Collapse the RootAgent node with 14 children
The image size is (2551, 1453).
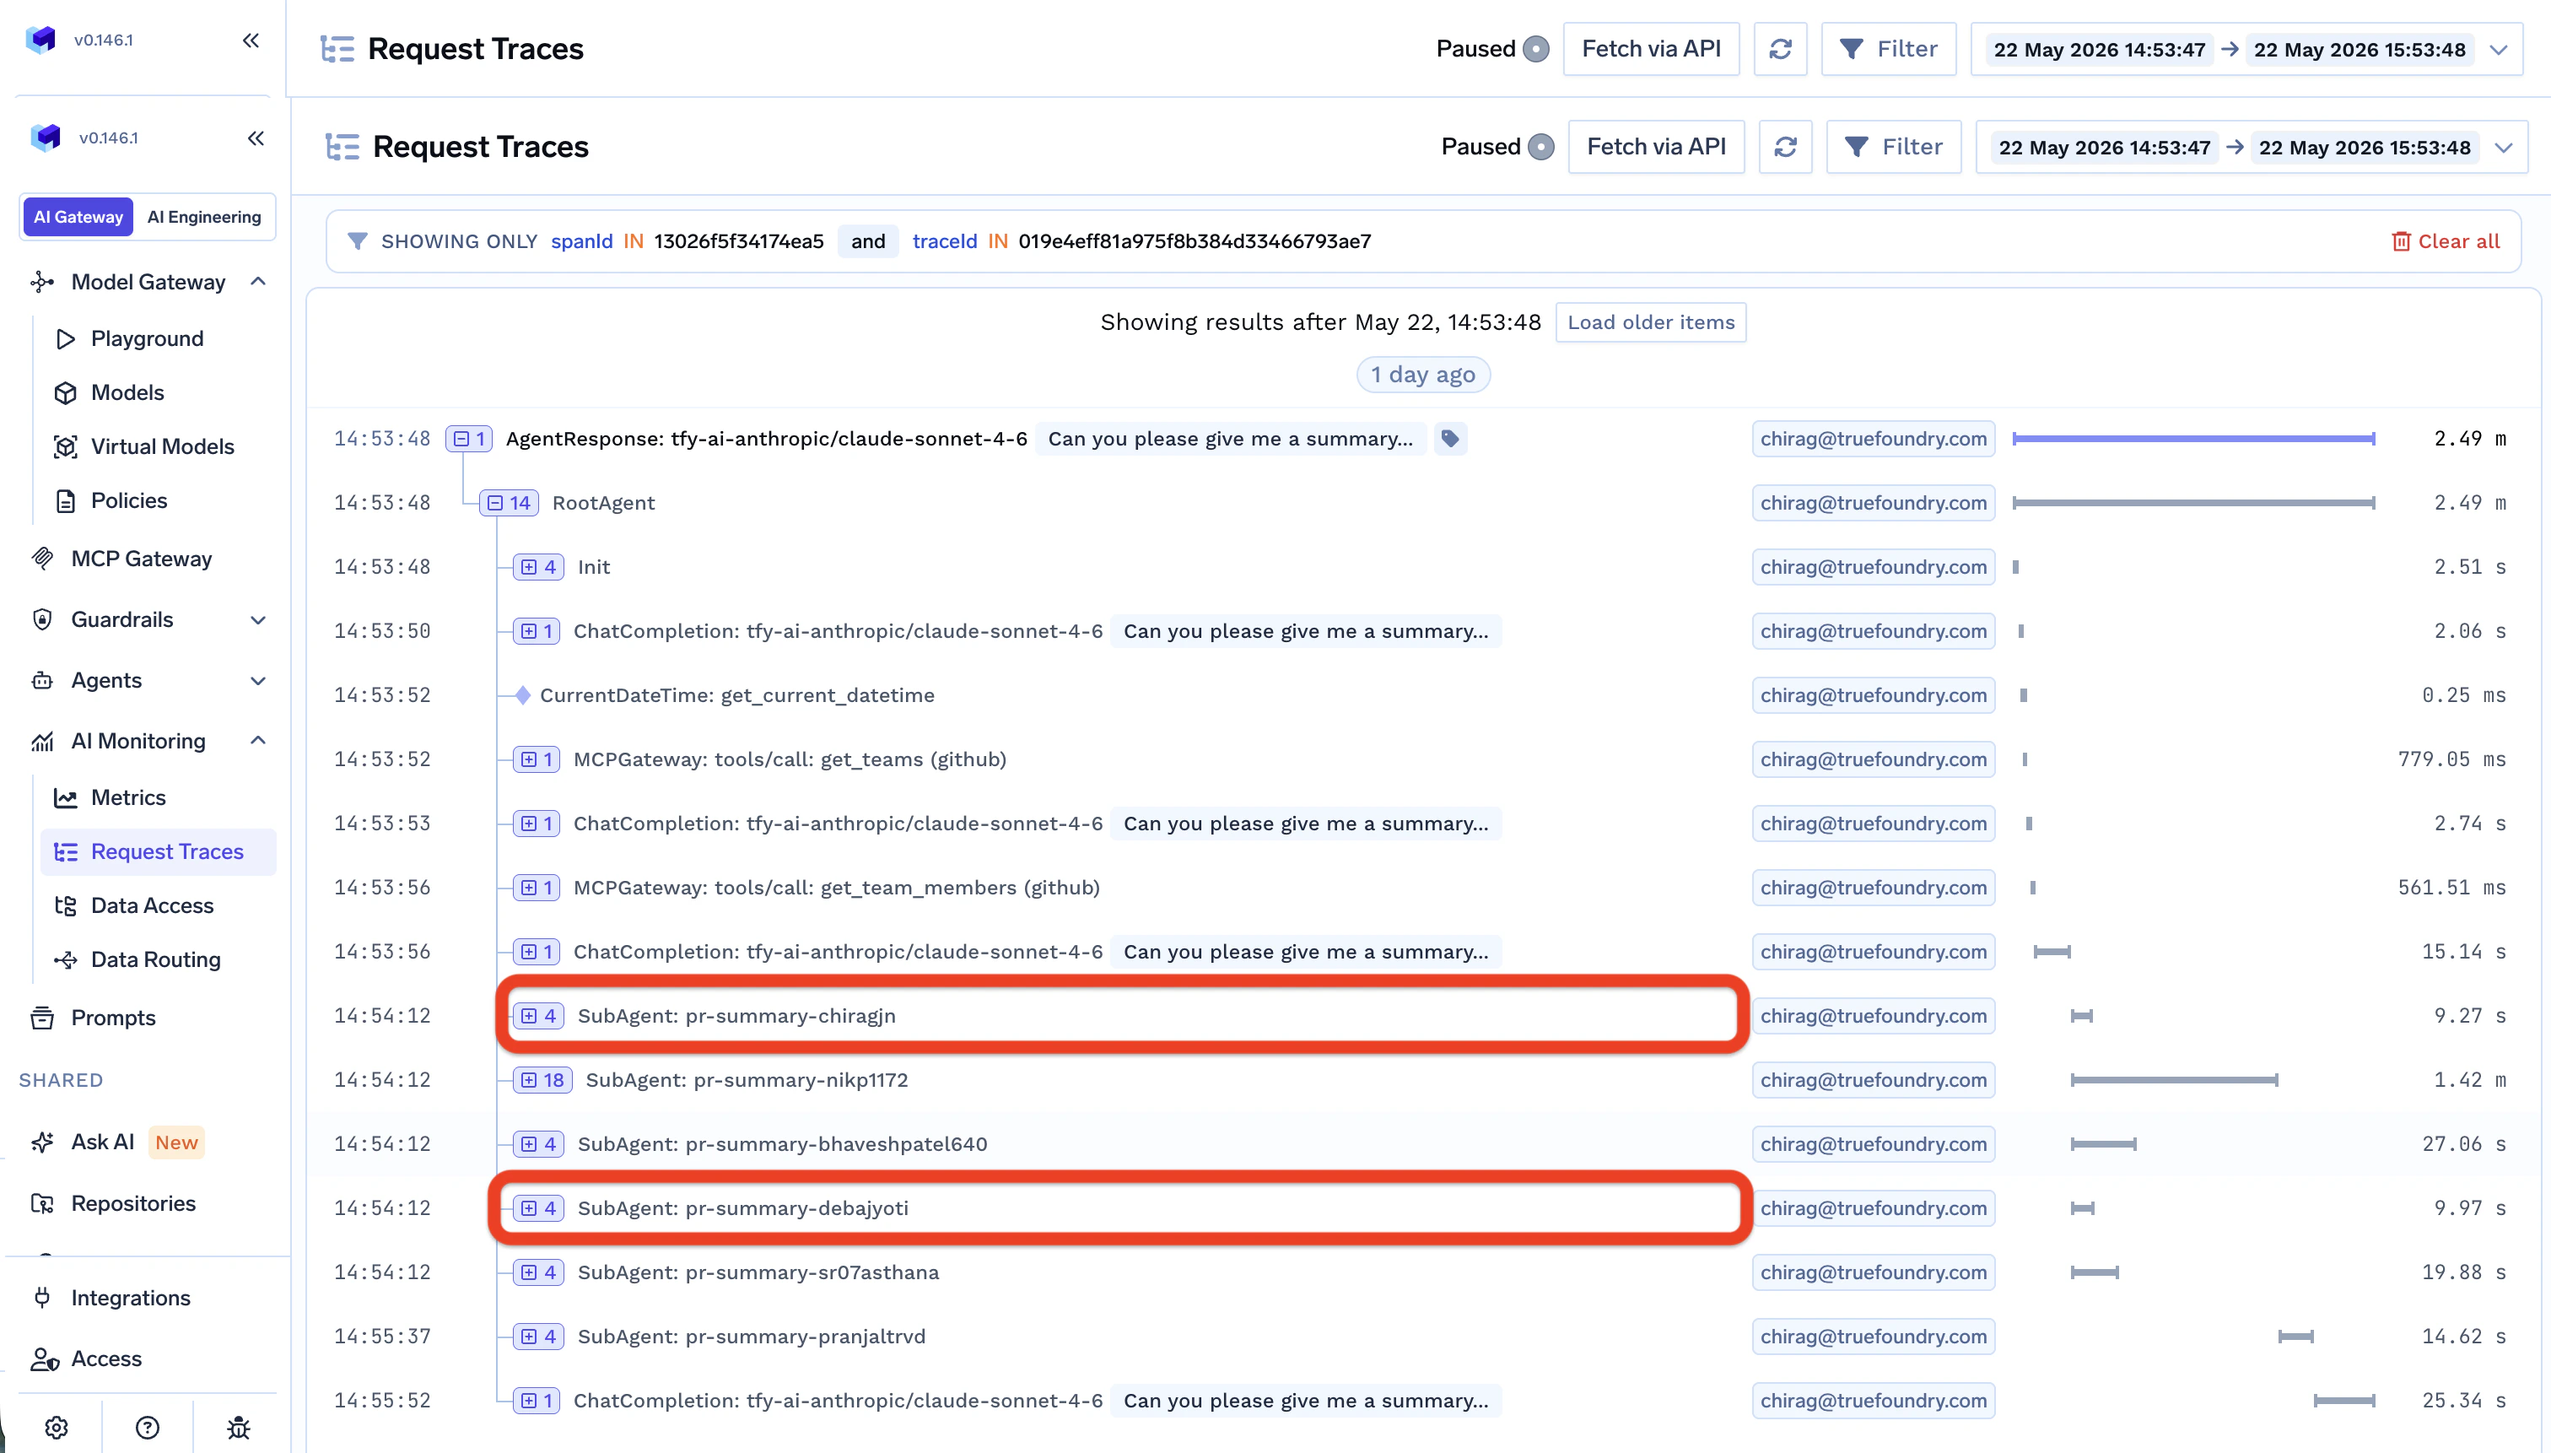click(x=509, y=503)
